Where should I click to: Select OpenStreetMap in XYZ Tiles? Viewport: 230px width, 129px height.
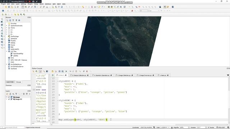coord(18,54)
